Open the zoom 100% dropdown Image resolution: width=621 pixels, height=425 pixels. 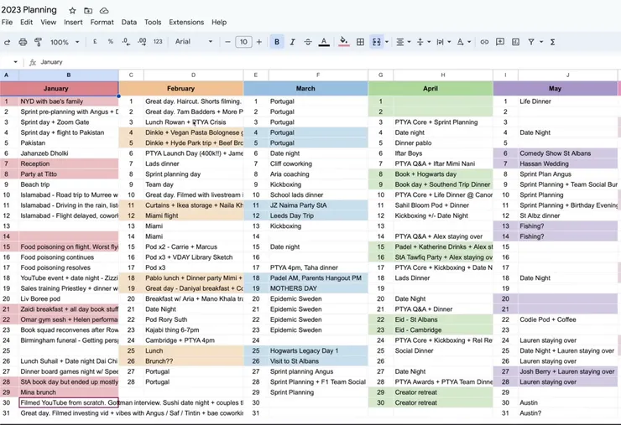click(x=65, y=42)
